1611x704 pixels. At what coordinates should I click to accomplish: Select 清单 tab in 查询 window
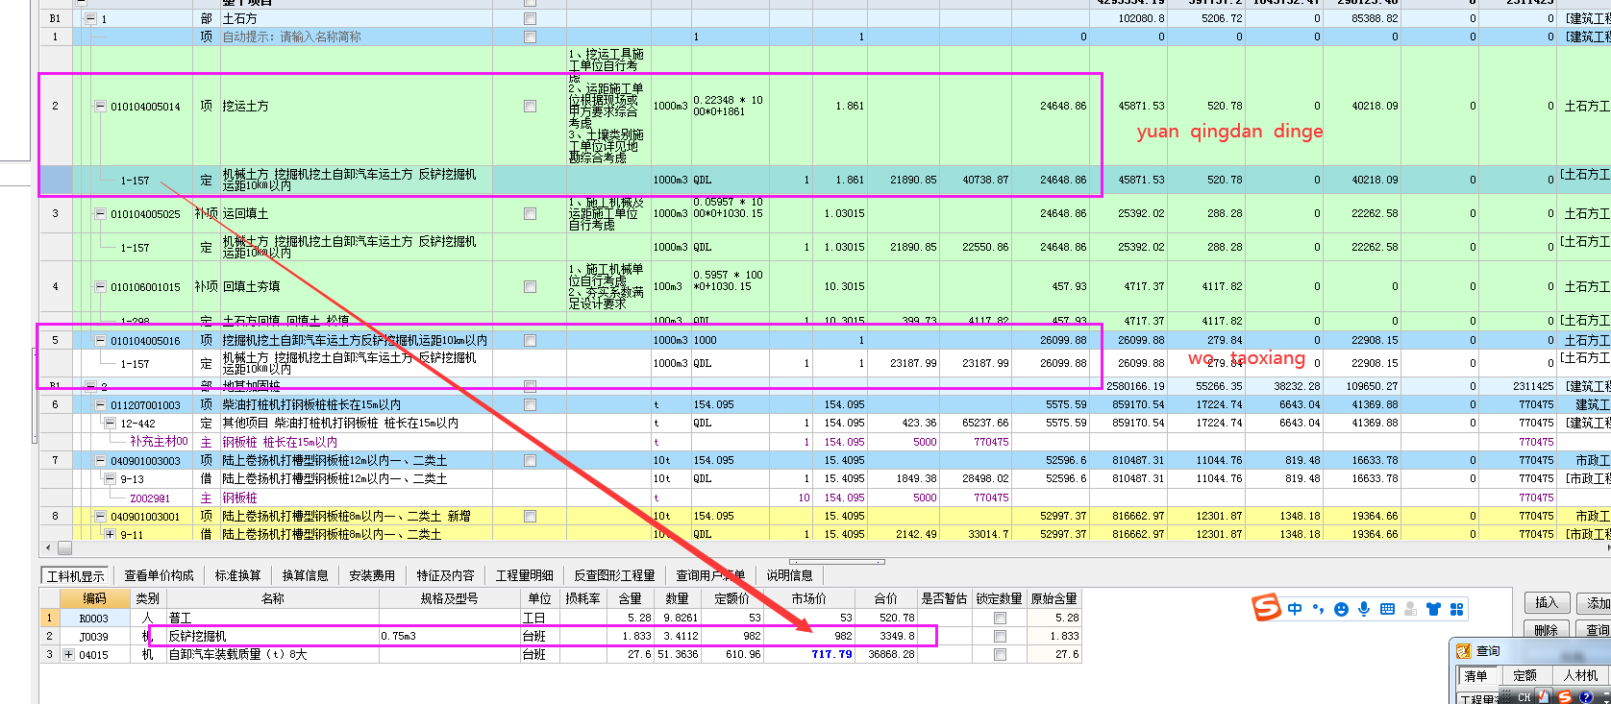[1475, 675]
